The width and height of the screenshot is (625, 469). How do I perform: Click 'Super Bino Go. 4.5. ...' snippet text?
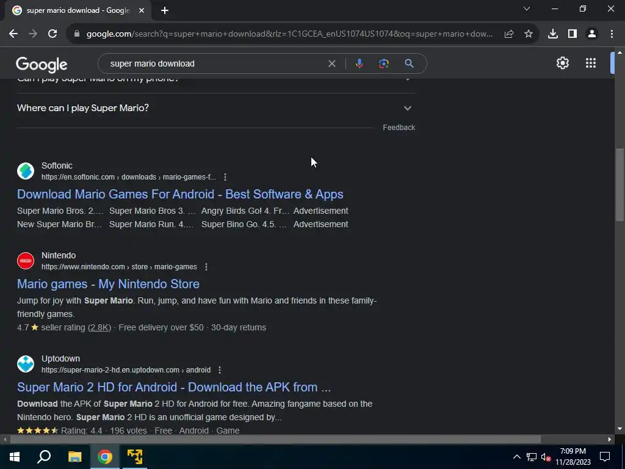coord(244,224)
